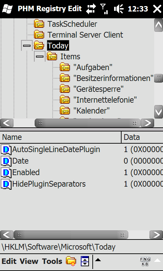Open the FNG KB keyboard icon
163x271 pixels.
[145, 262]
